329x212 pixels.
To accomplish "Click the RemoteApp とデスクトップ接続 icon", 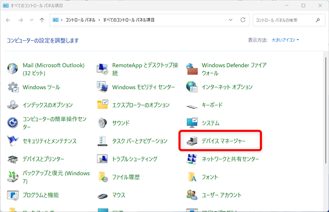I will [102, 69].
